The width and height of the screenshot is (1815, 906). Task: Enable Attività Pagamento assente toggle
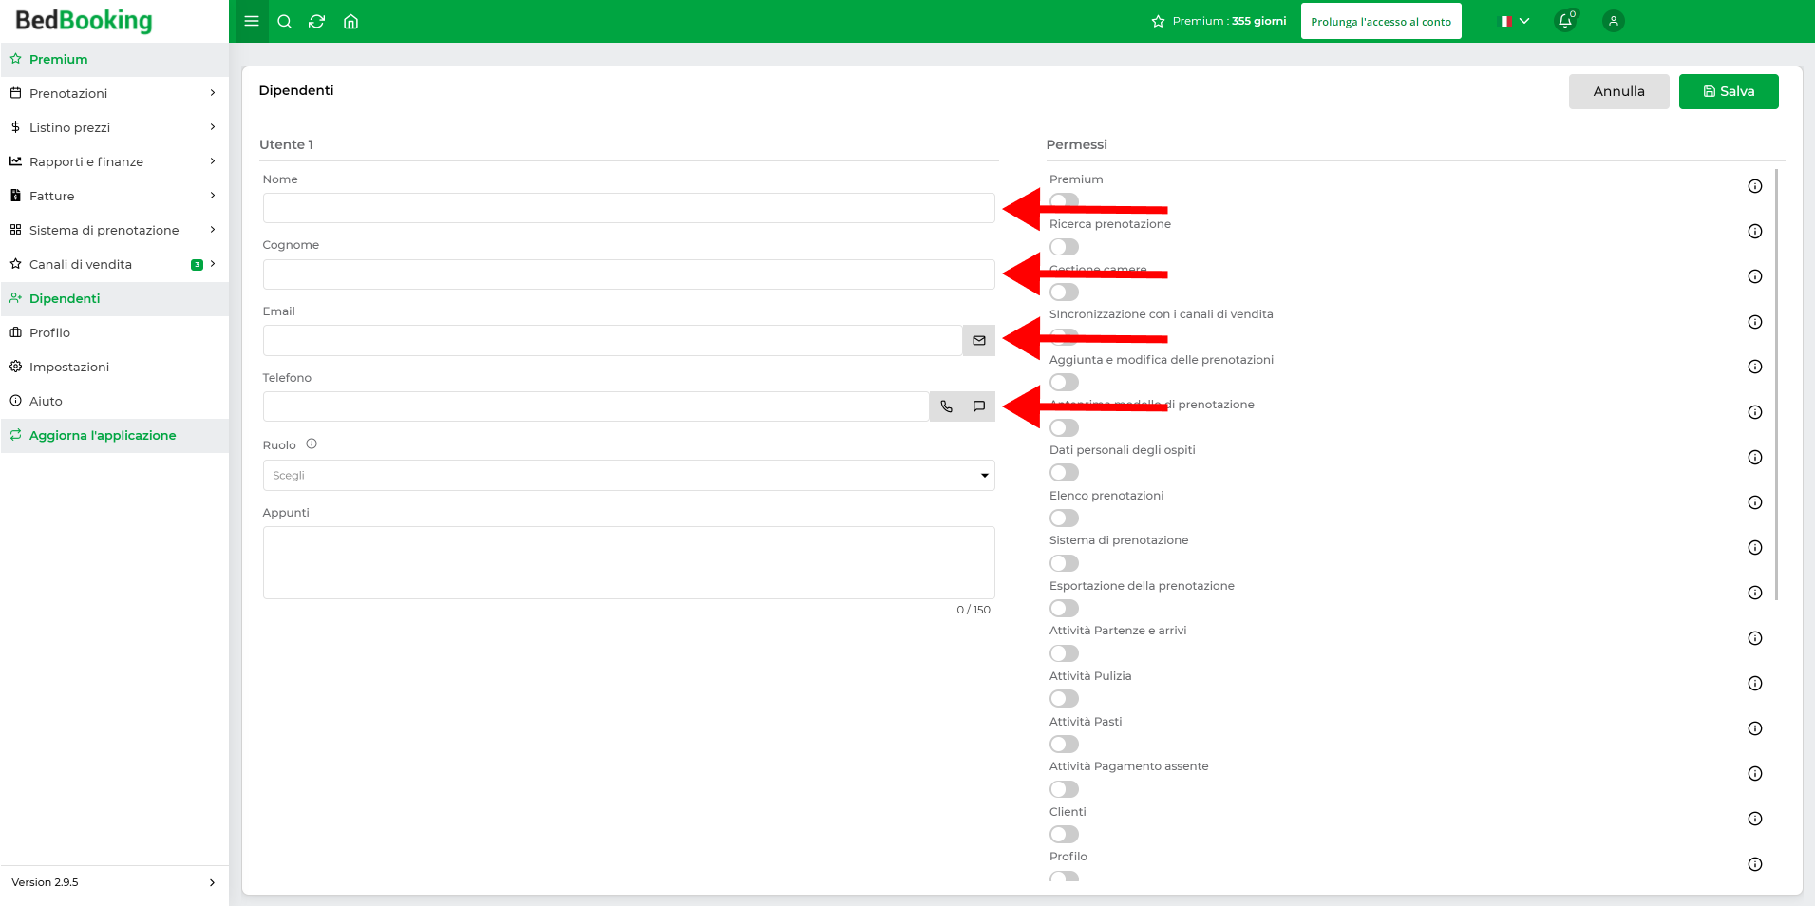(x=1064, y=789)
